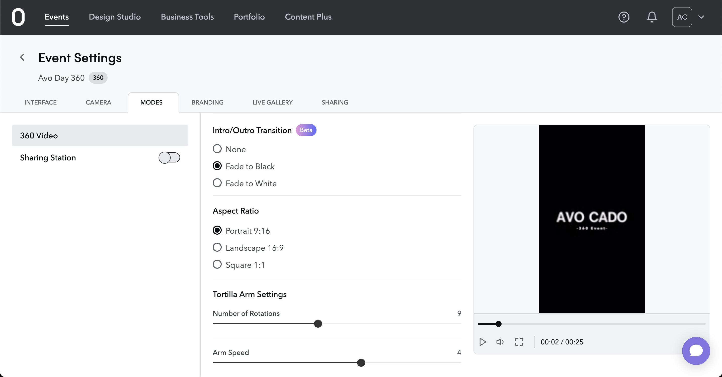Click the Beta badge
The width and height of the screenshot is (722, 377).
click(x=306, y=130)
